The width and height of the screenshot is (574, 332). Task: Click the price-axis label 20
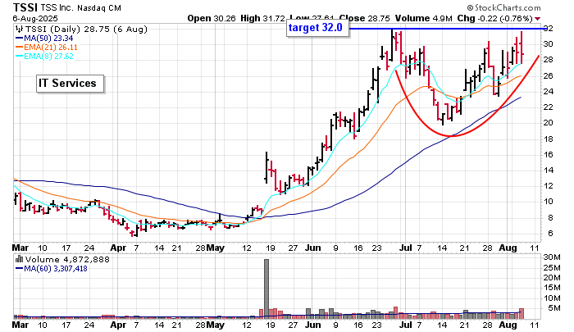[x=548, y=123]
